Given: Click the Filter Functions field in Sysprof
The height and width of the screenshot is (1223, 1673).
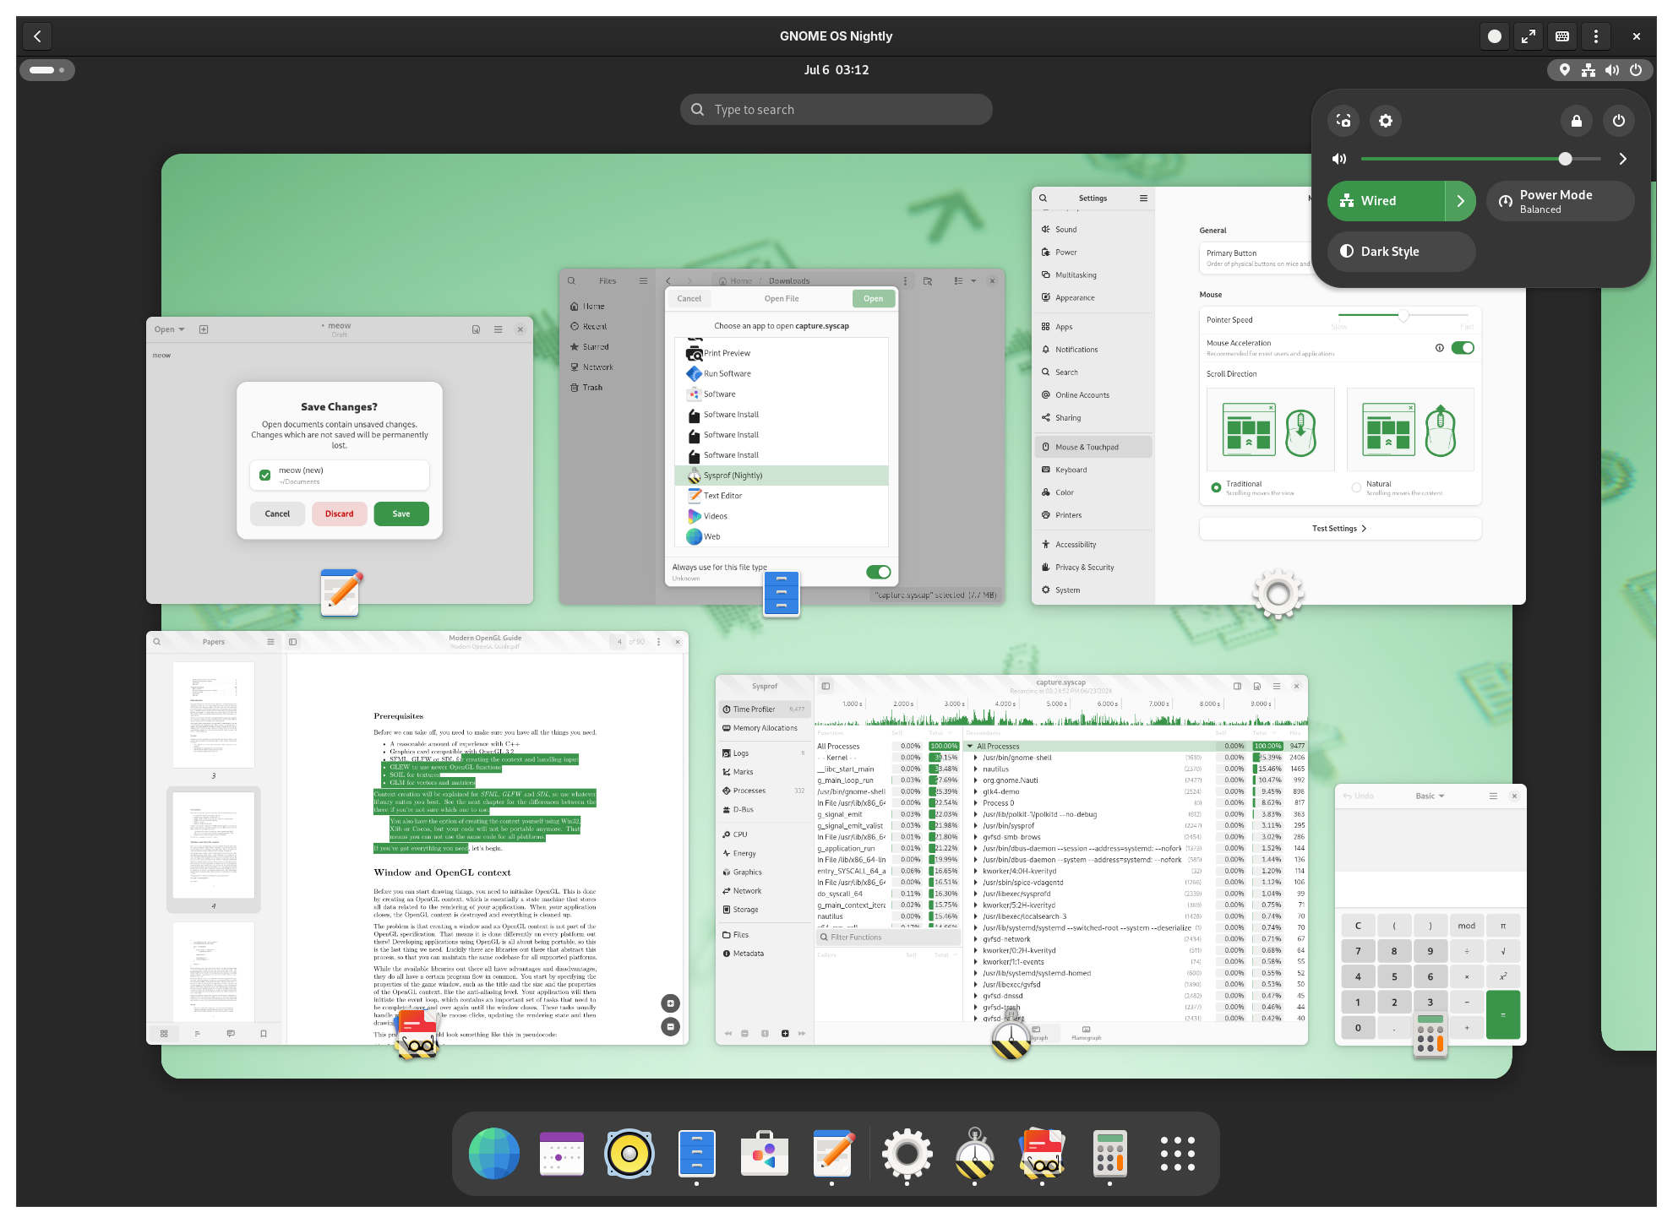Looking at the screenshot, I should (x=887, y=937).
